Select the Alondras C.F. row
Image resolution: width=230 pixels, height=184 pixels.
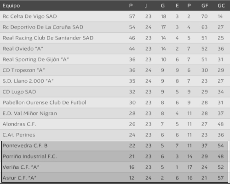click(x=115, y=124)
